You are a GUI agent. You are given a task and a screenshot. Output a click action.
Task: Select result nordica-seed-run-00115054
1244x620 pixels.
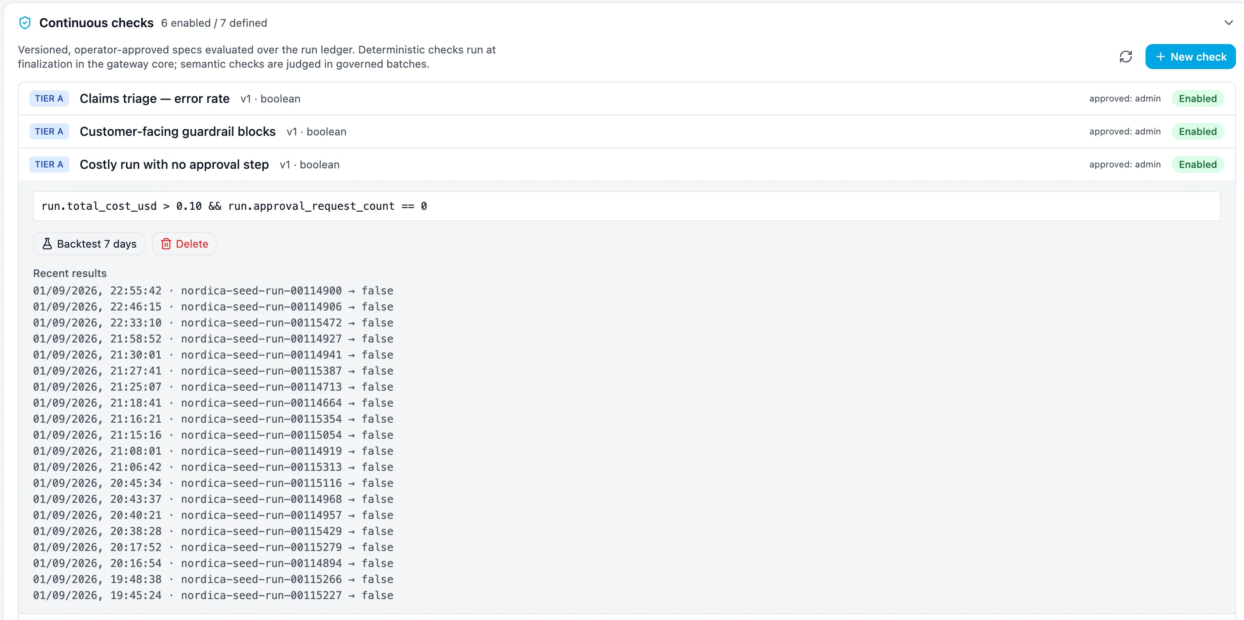coord(213,435)
